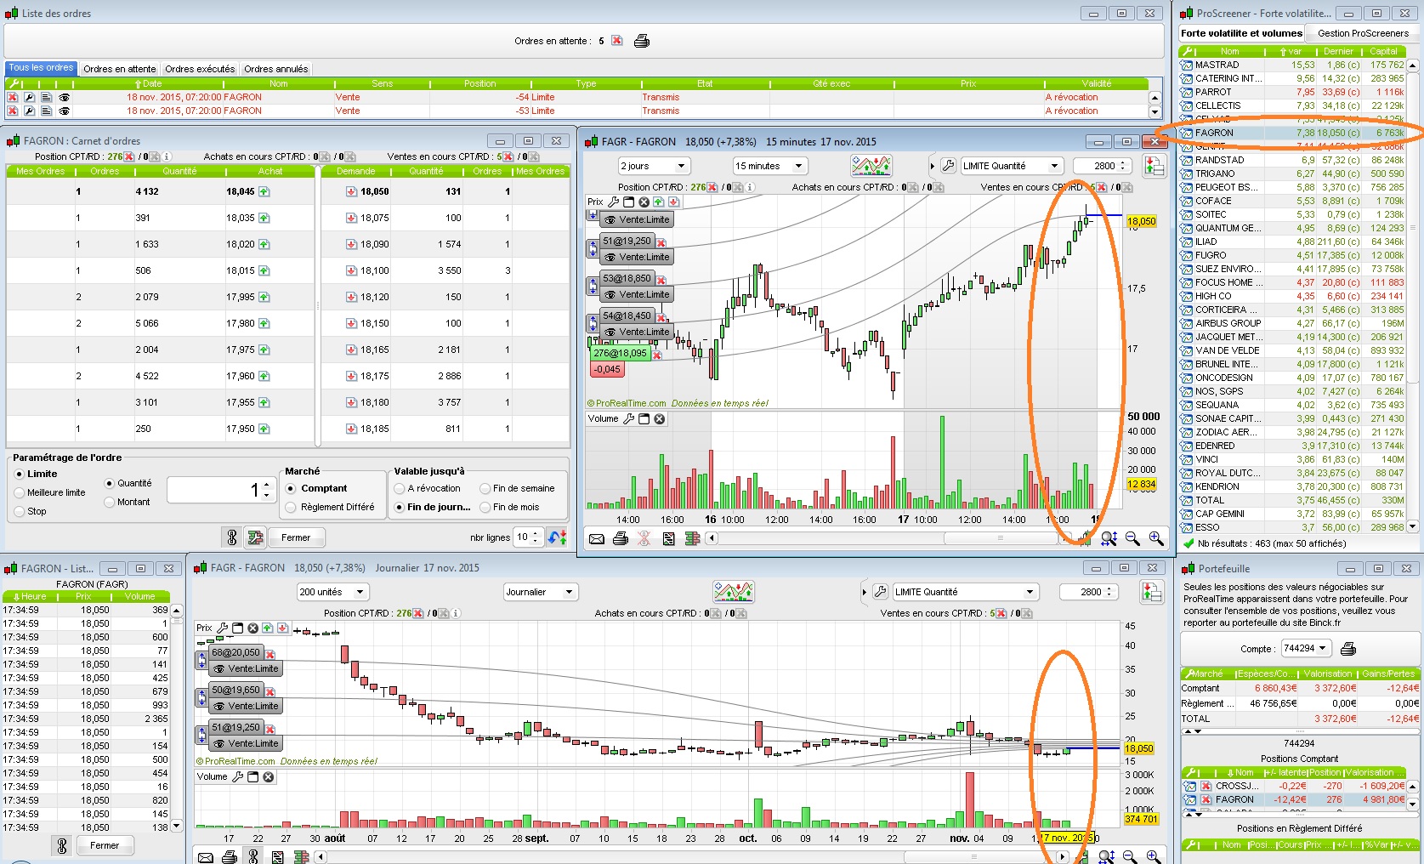
Task: Toggle the eye on Vente:Limite under 53@18,850
Action: click(x=610, y=295)
